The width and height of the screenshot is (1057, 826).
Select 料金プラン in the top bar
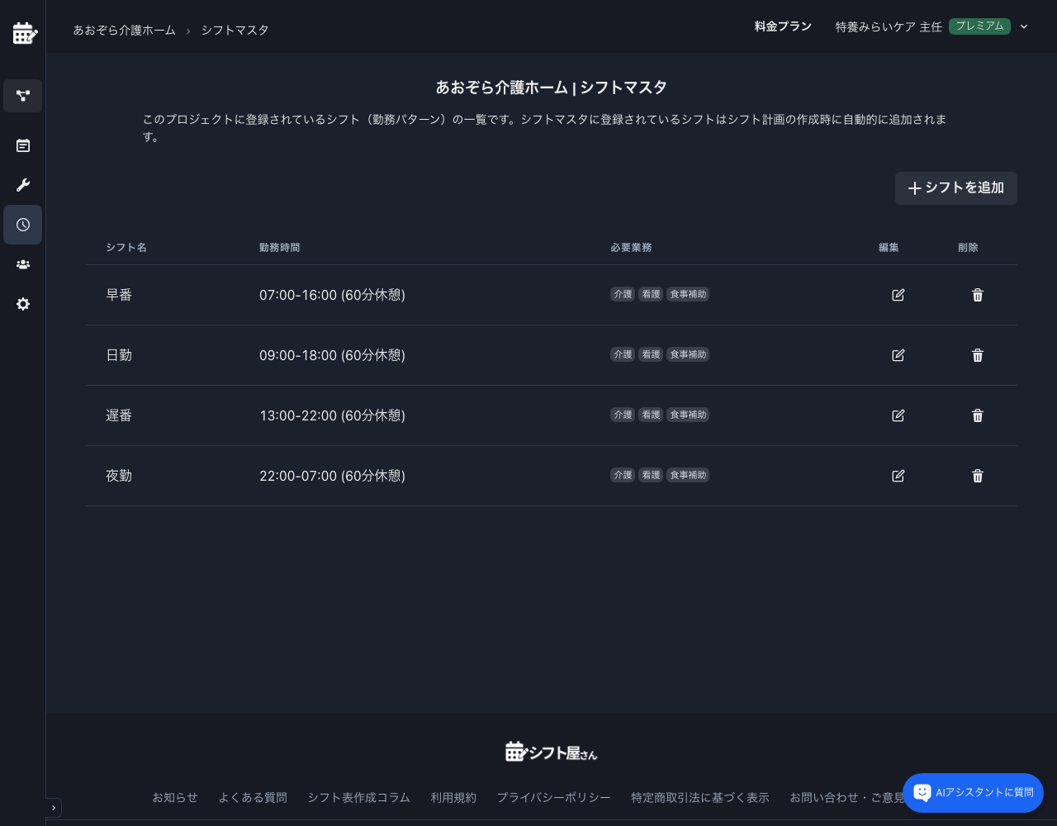pyautogui.click(x=783, y=26)
